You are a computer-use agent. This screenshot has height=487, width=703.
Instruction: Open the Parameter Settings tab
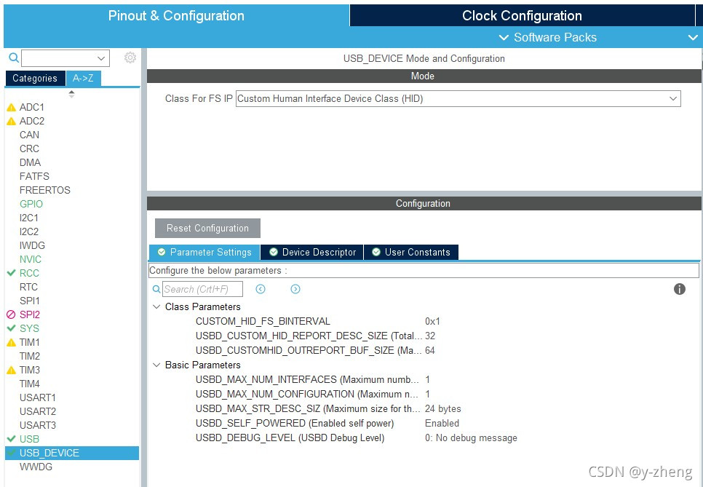[x=204, y=252]
